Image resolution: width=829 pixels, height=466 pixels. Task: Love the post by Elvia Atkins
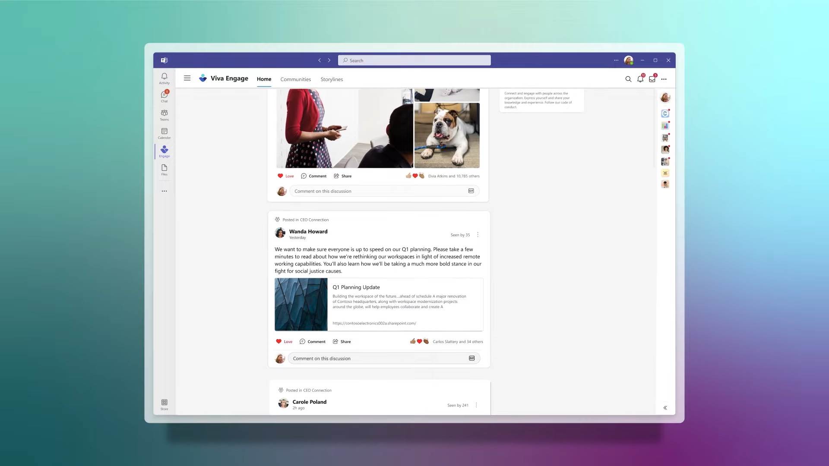(x=285, y=176)
